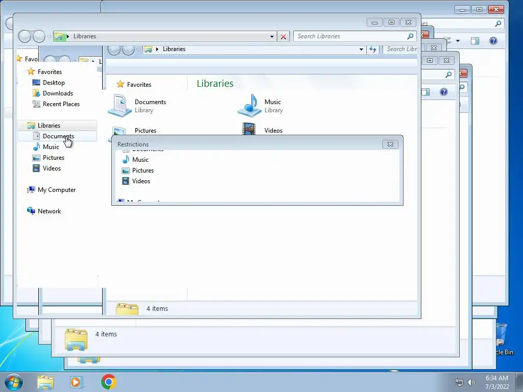Select Recent Places in navigation pane
523x392 pixels.
pyautogui.click(x=61, y=104)
